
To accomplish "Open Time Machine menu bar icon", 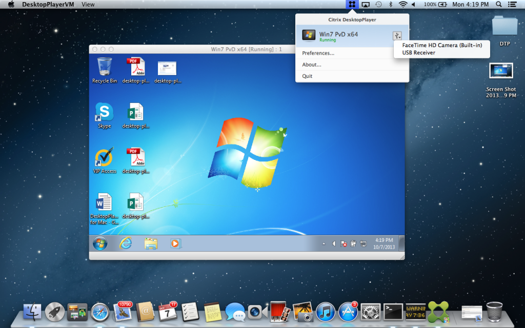I will point(378,4).
